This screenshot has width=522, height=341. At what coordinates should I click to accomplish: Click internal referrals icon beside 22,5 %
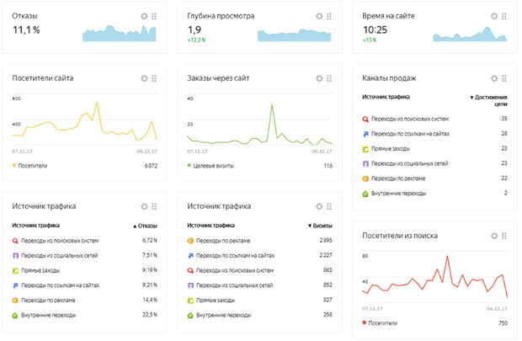(15, 315)
